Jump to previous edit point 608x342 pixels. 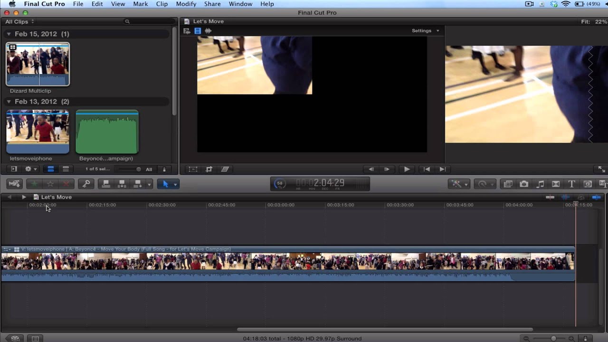point(427,169)
